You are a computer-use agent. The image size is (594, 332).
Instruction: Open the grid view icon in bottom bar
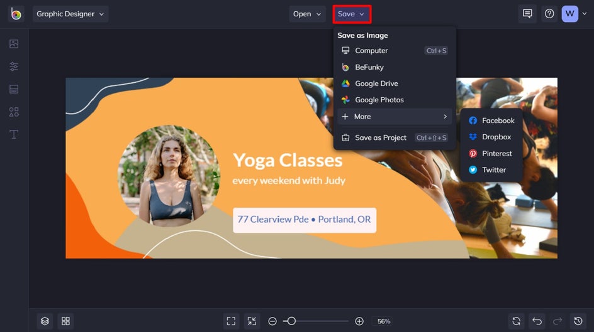click(x=65, y=321)
